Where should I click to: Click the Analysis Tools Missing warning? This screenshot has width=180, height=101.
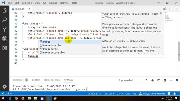coord(152,93)
